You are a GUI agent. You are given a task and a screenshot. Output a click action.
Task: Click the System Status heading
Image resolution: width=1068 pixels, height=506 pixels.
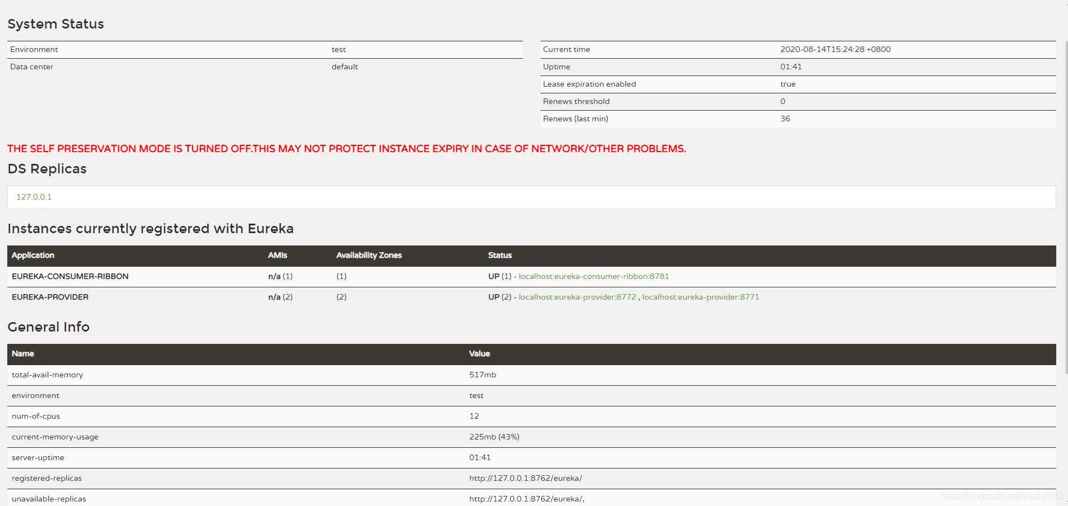(x=55, y=24)
